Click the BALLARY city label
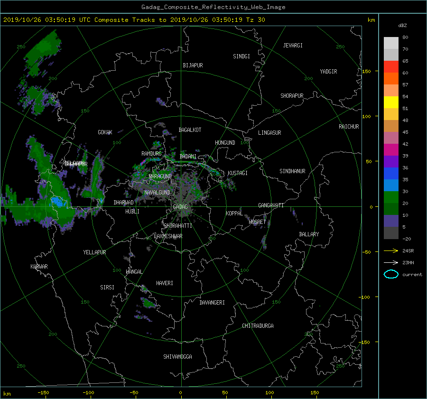The width and height of the screenshot is (427, 399). click(309, 234)
